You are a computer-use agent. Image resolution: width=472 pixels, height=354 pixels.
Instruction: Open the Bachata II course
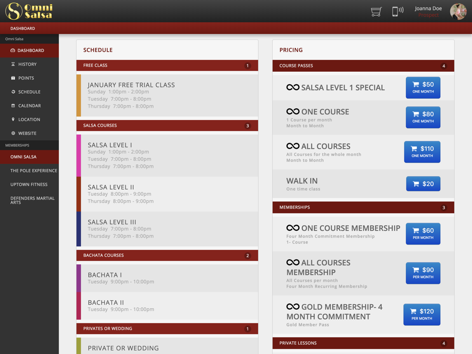click(x=167, y=306)
